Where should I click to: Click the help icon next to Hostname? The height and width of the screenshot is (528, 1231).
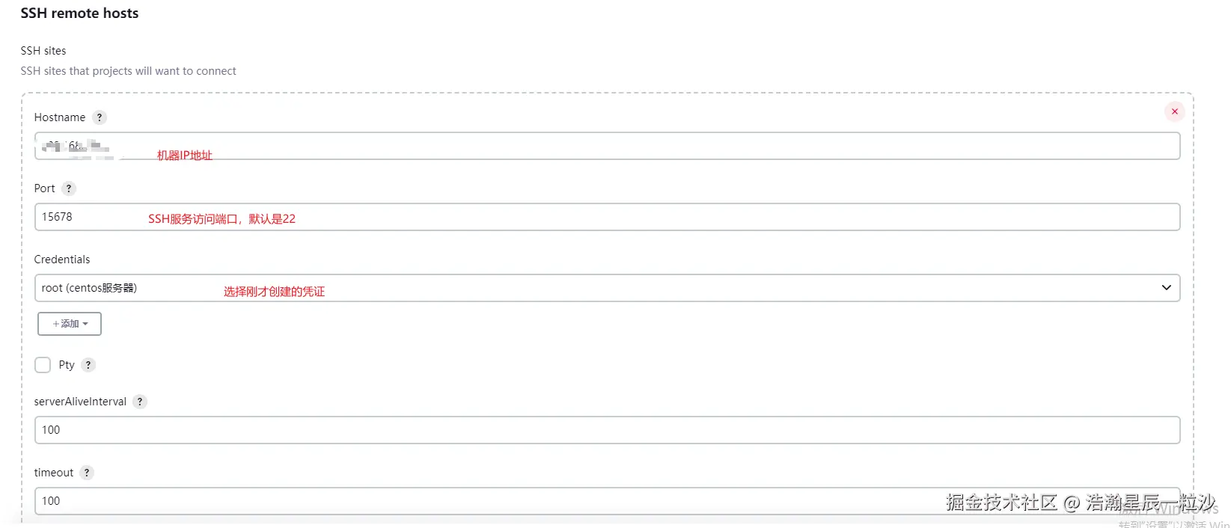(x=100, y=117)
